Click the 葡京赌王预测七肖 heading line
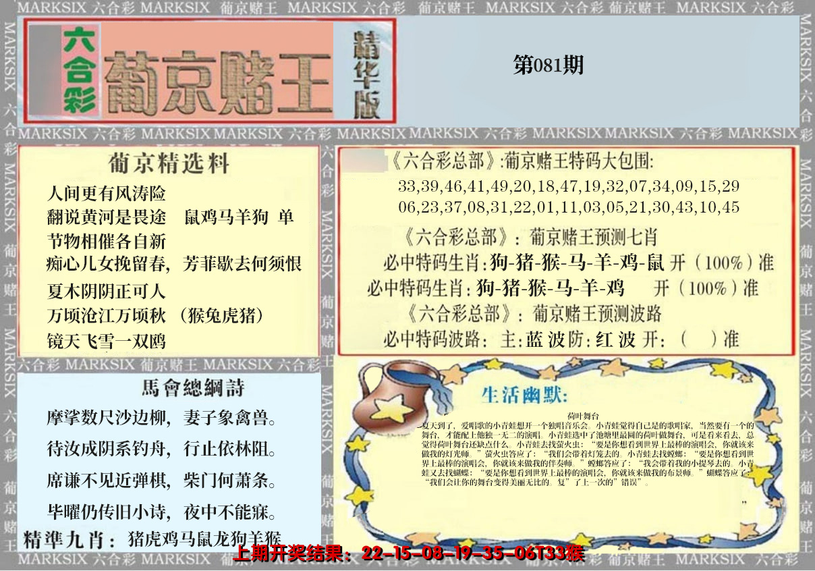 pos(532,238)
